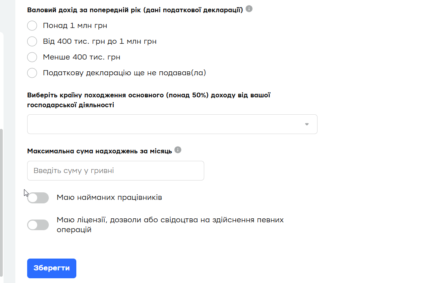Image resolution: width=421 pixels, height=283 pixels.
Task: Turn on the licenses and permits toggle switch
Action: [38, 225]
